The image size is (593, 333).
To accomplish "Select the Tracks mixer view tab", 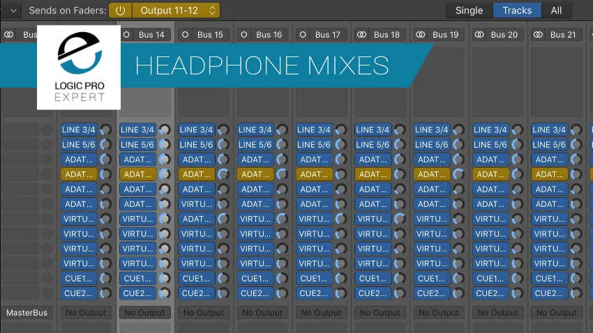I will click(517, 10).
